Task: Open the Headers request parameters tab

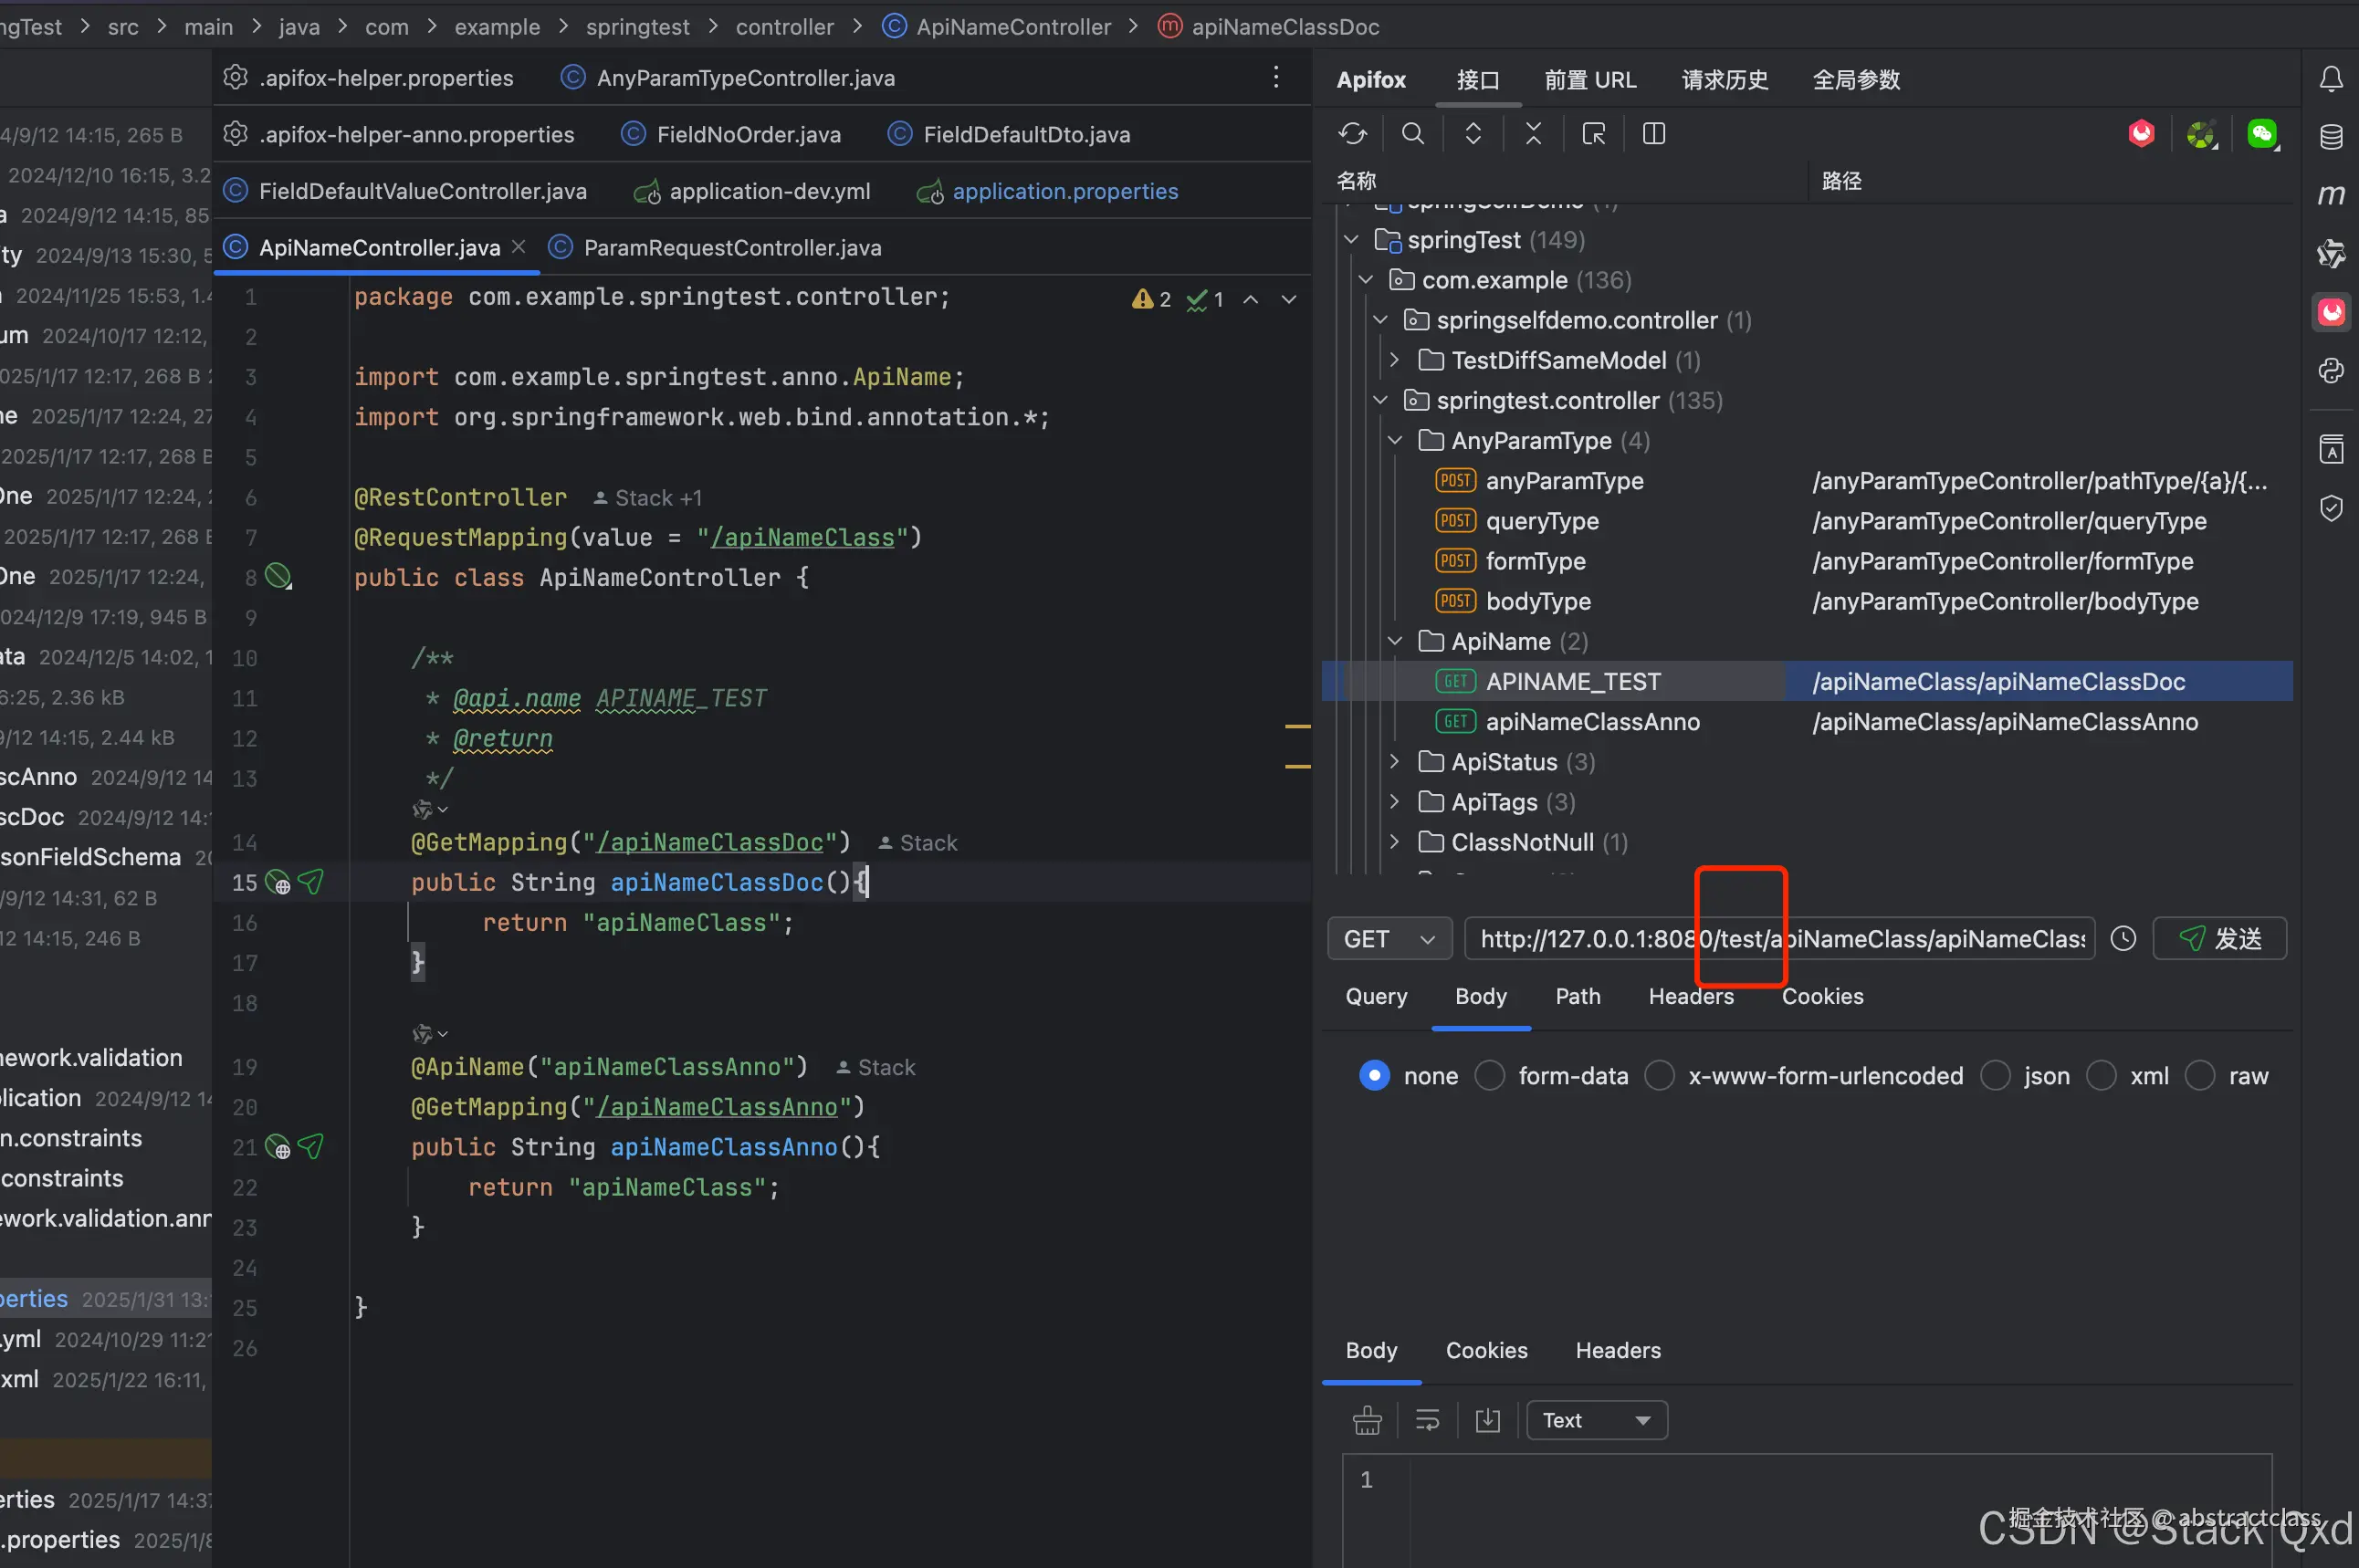Action: coord(1690,996)
